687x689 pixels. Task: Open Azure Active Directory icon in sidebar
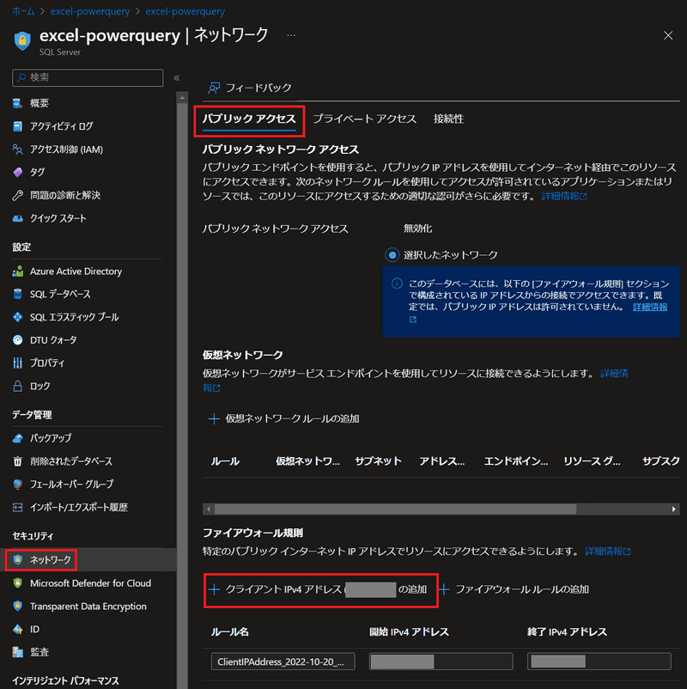coord(19,271)
